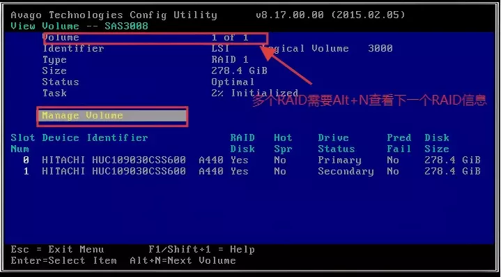This screenshot has height=277, width=501.
Task: Click the Hot Spr 'No' in the Primary row
Action: point(280,160)
